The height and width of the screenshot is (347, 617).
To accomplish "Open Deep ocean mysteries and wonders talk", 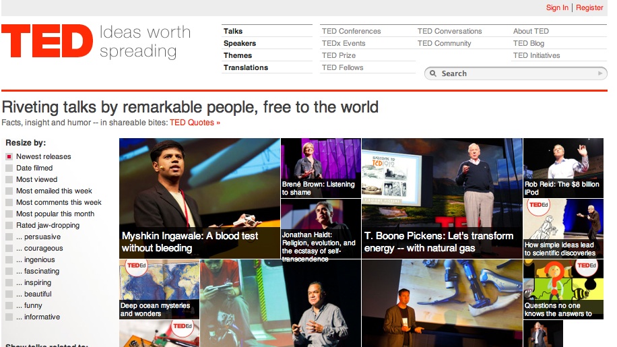I will (x=160, y=289).
